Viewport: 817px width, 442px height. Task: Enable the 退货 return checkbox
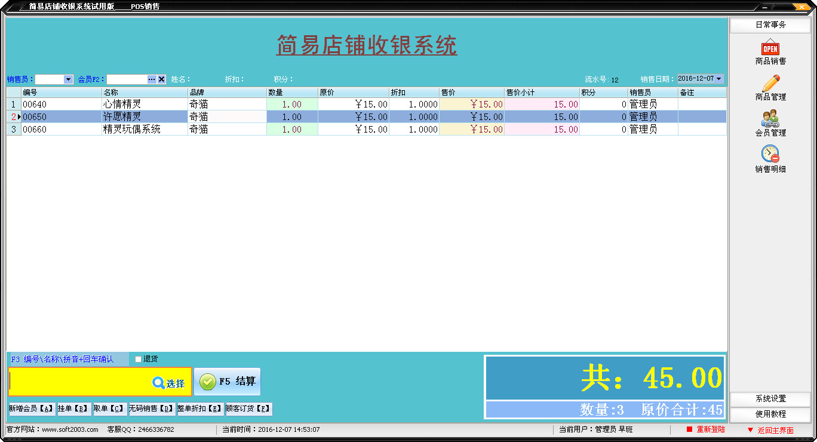137,359
